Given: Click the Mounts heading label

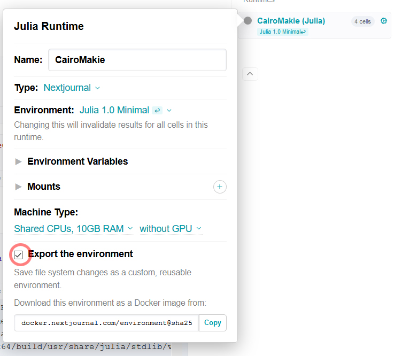Looking at the screenshot, I should [x=44, y=187].
